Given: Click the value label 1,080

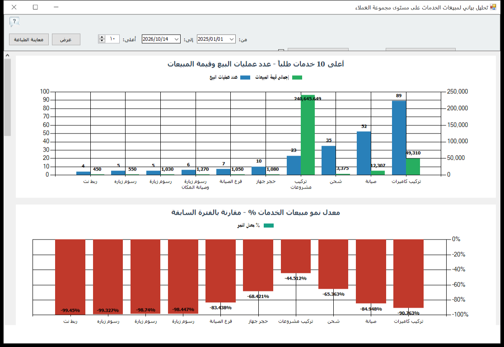Looking at the screenshot, I should (273, 169).
